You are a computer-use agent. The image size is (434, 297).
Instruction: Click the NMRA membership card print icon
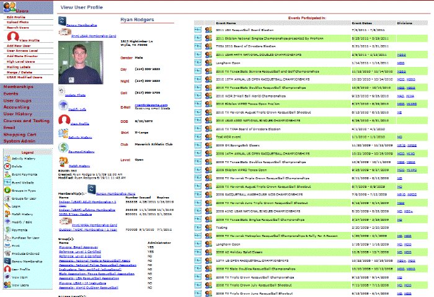click(x=65, y=221)
